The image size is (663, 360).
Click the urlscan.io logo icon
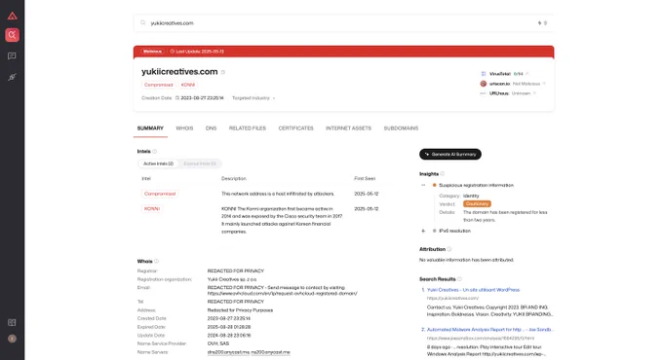484,84
